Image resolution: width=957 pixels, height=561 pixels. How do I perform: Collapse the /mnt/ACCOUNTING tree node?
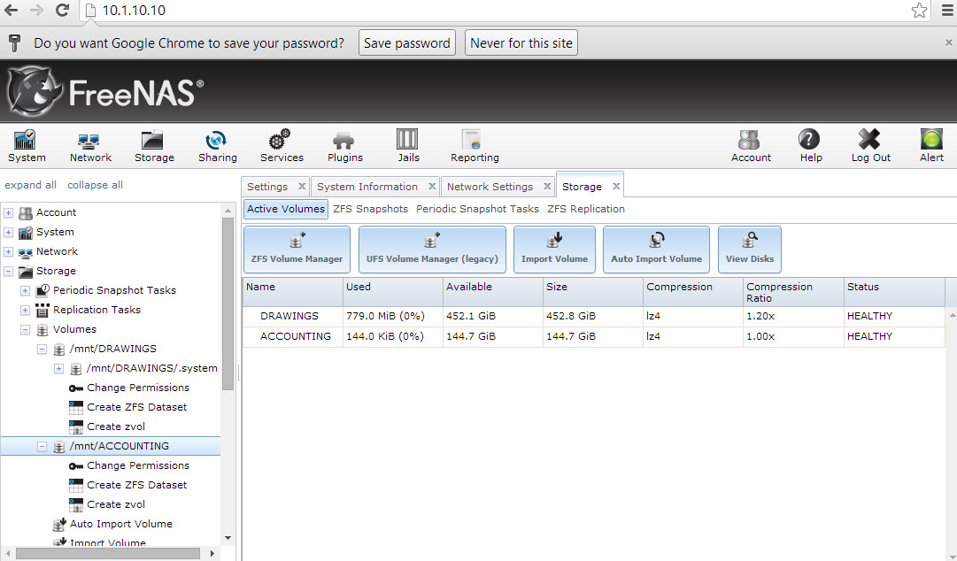coord(42,446)
